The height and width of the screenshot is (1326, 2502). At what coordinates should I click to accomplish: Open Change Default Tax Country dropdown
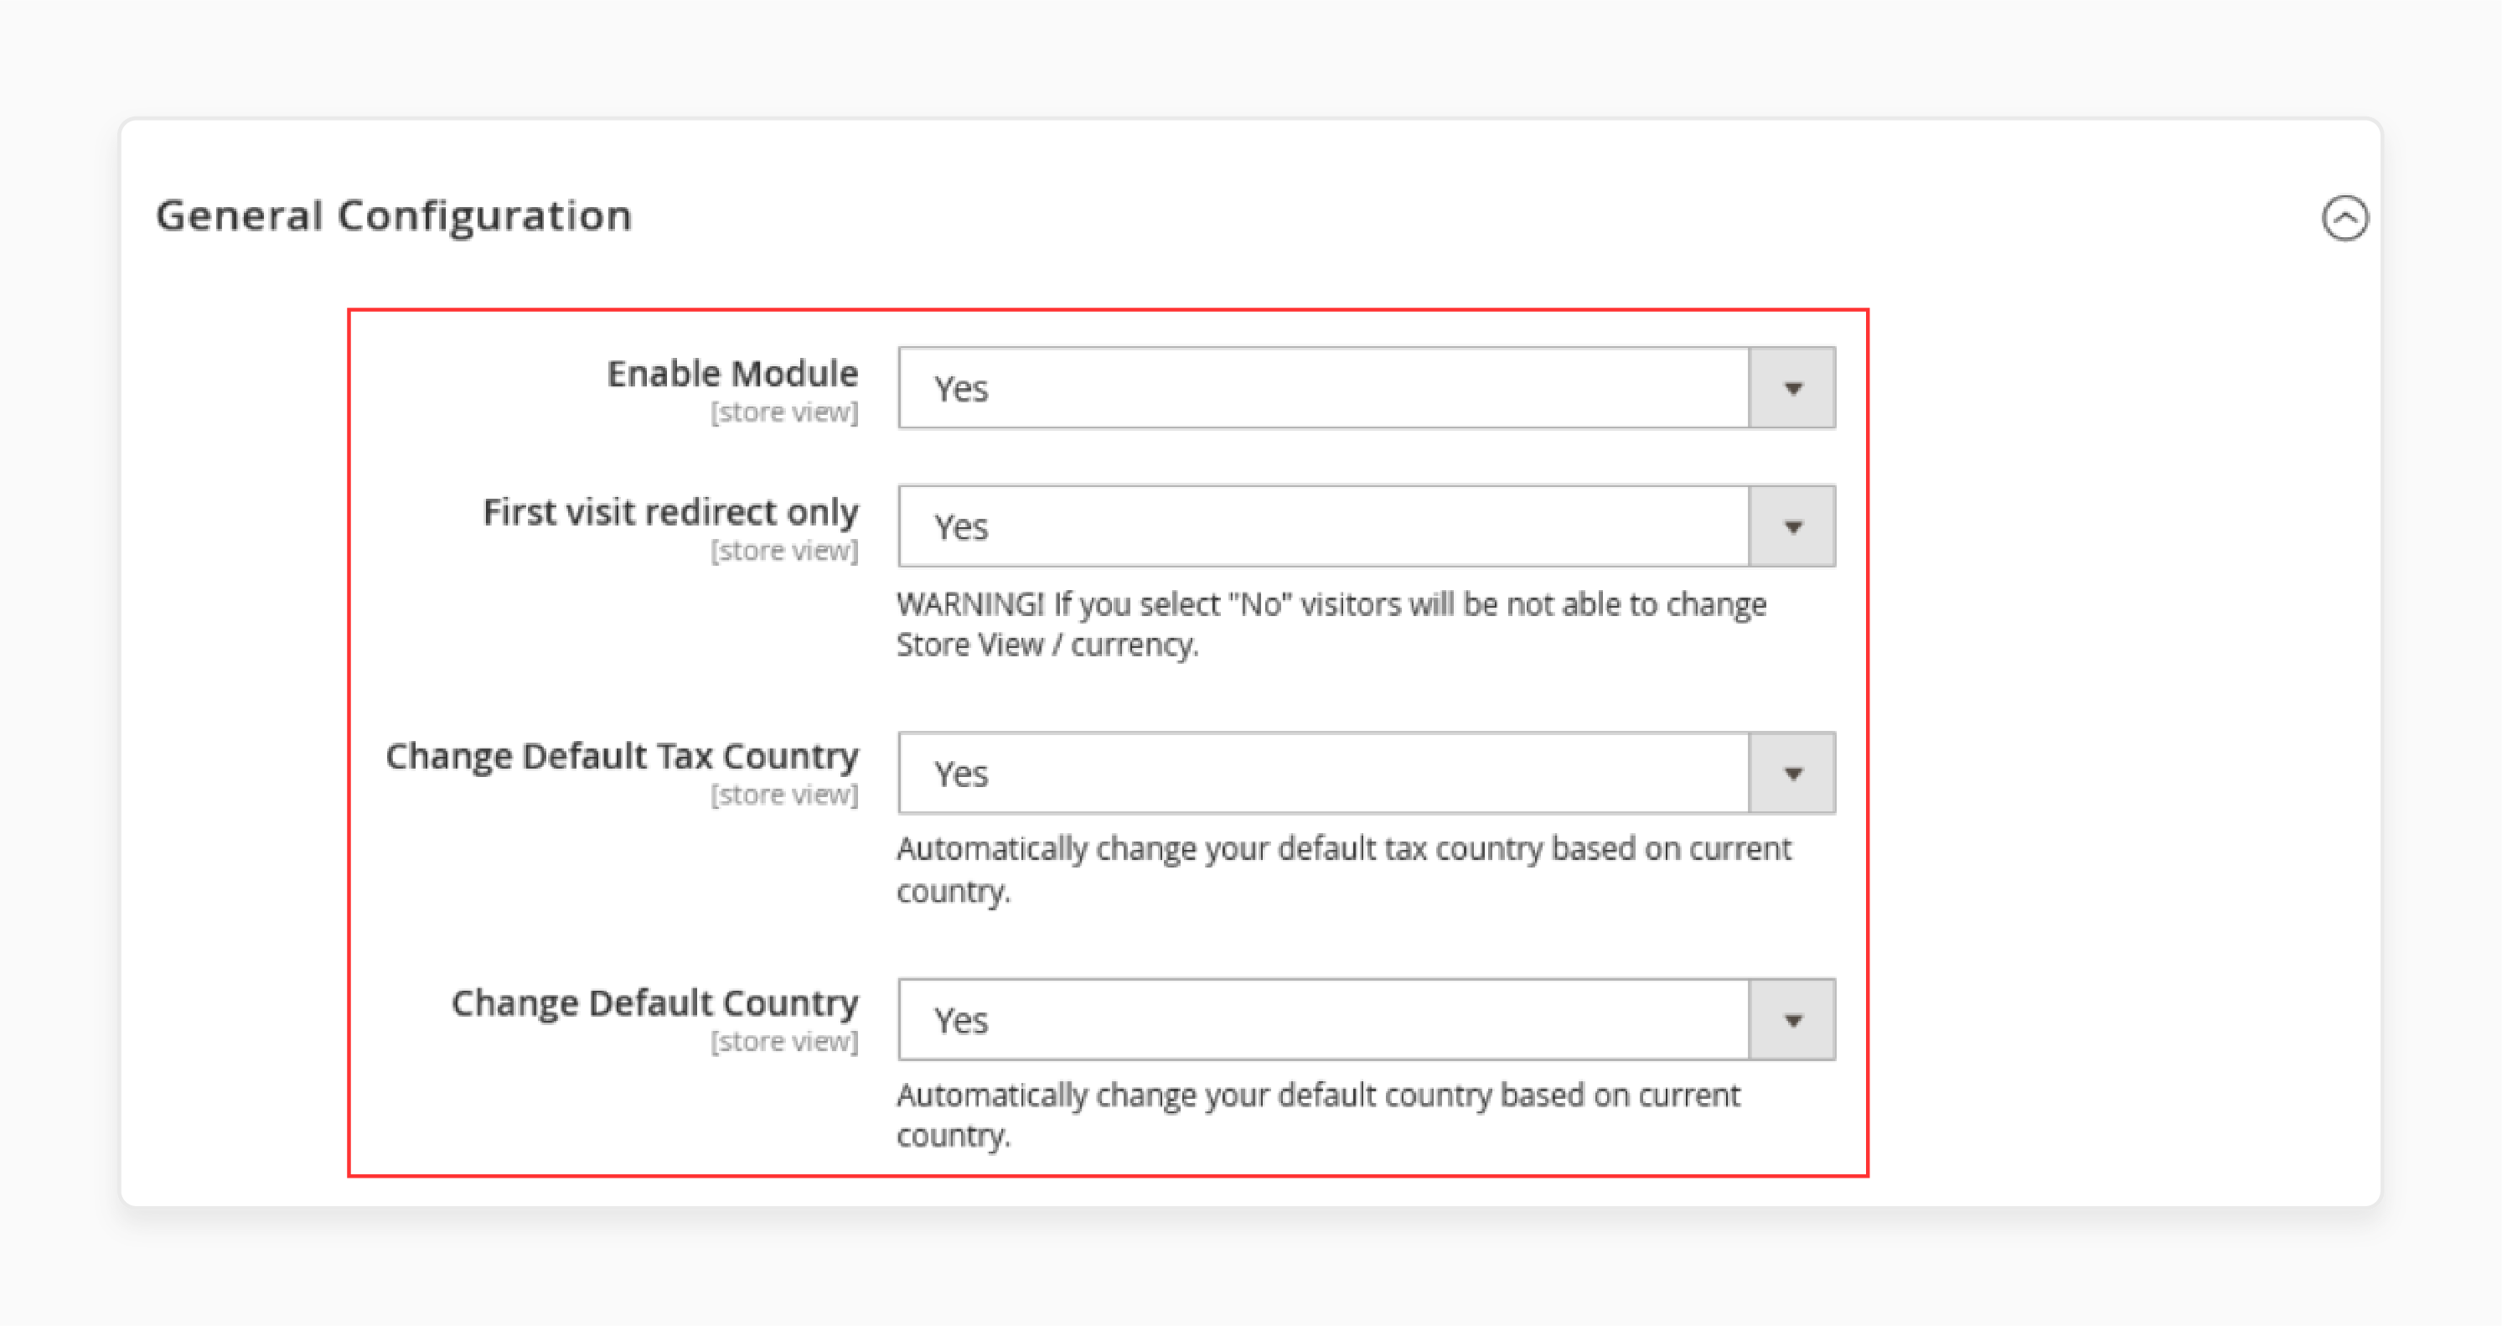click(x=1367, y=774)
